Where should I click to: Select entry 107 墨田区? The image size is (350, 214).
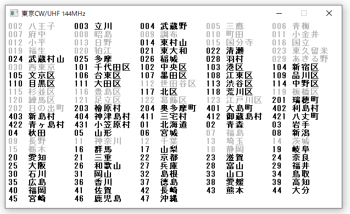(x=164, y=76)
